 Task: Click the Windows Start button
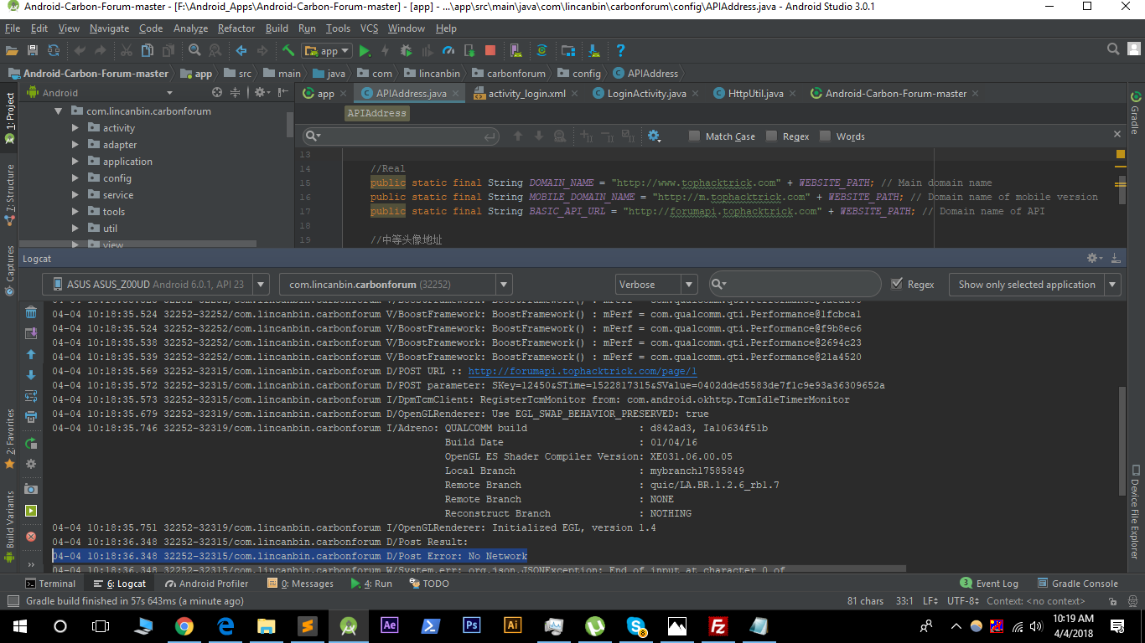[x=19, y=625]
